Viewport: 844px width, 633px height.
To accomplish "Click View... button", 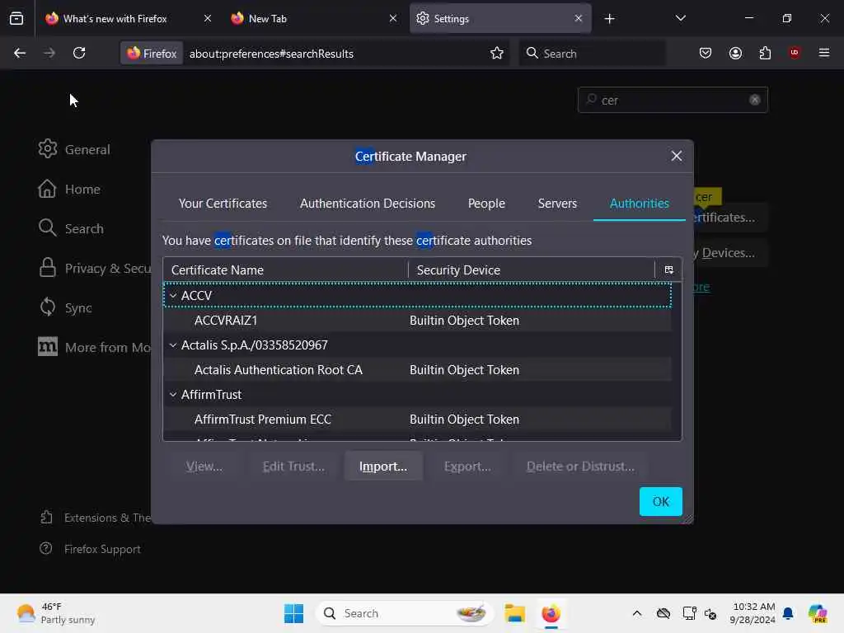I will click(204, 467).
